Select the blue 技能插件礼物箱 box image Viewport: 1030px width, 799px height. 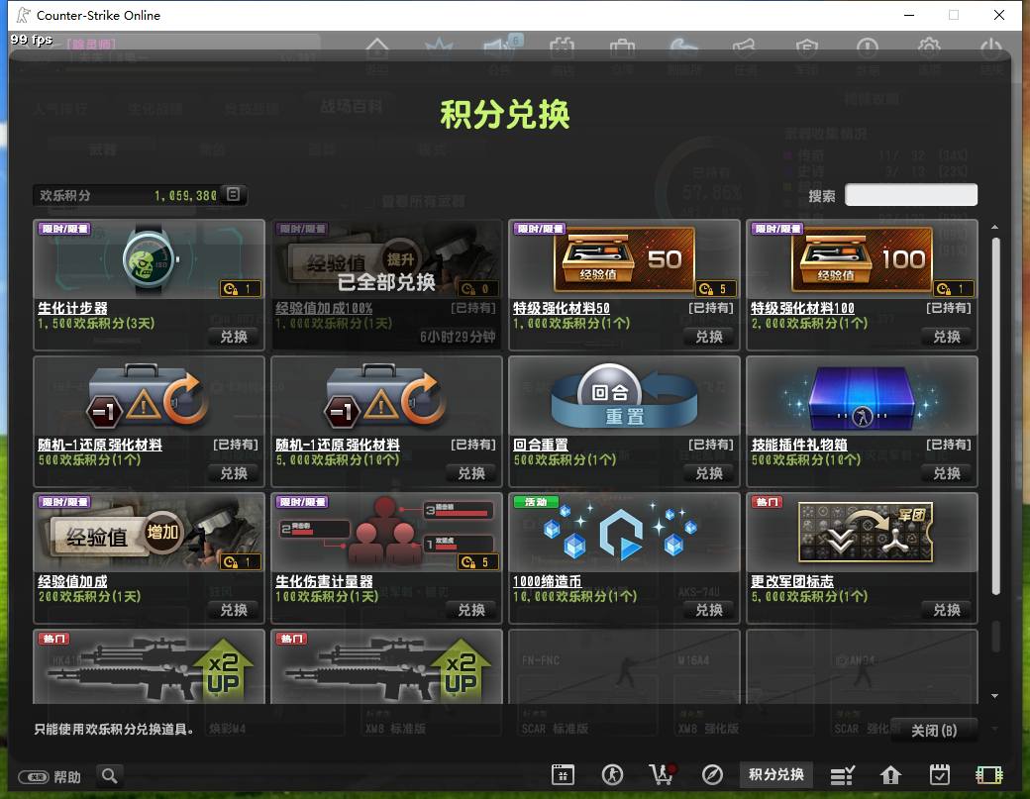pyautogui.click(x=862, y=397)
